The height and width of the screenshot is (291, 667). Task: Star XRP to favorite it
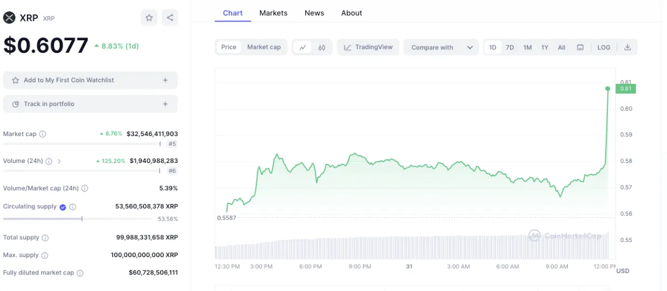coord(149,18)
